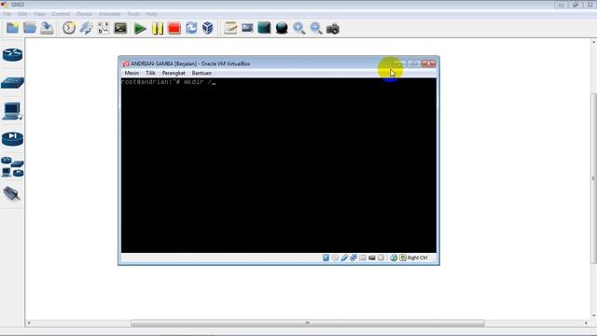Image resolution: width=597 pixels, height=336 pixels.
Task: Click the scroll left arrow at the bottom
Action: tap(29, 323)
